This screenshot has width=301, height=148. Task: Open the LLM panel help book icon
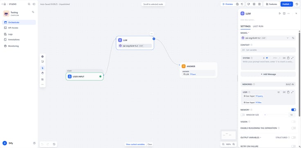pos(284,14)
